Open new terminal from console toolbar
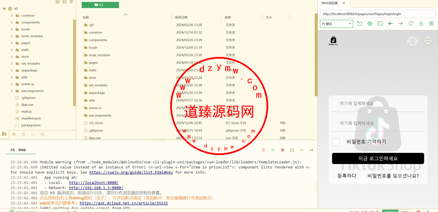Viewport: 438px width, 212px height. point(292,150)
